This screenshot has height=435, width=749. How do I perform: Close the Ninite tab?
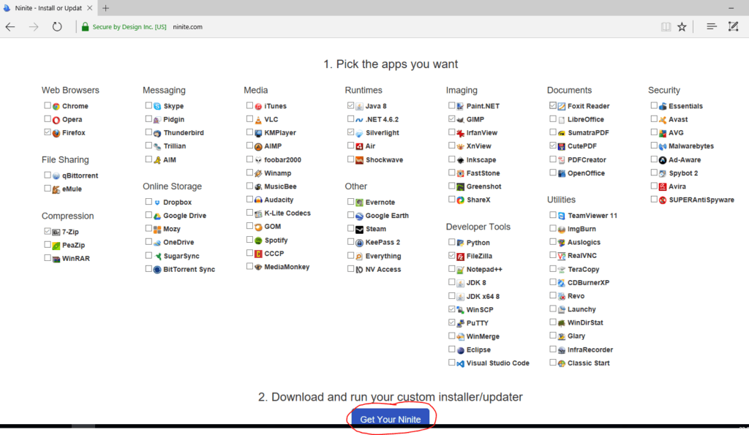(89, 8)
